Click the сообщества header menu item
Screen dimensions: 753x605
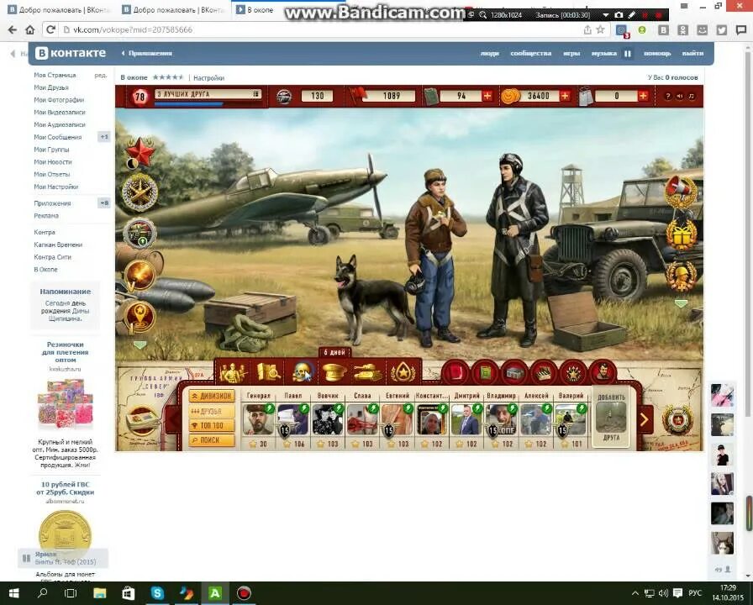click(530, 53)
